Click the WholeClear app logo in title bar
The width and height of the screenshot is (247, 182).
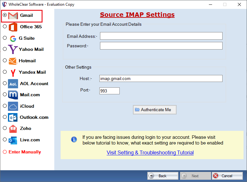tap(4, 4)
